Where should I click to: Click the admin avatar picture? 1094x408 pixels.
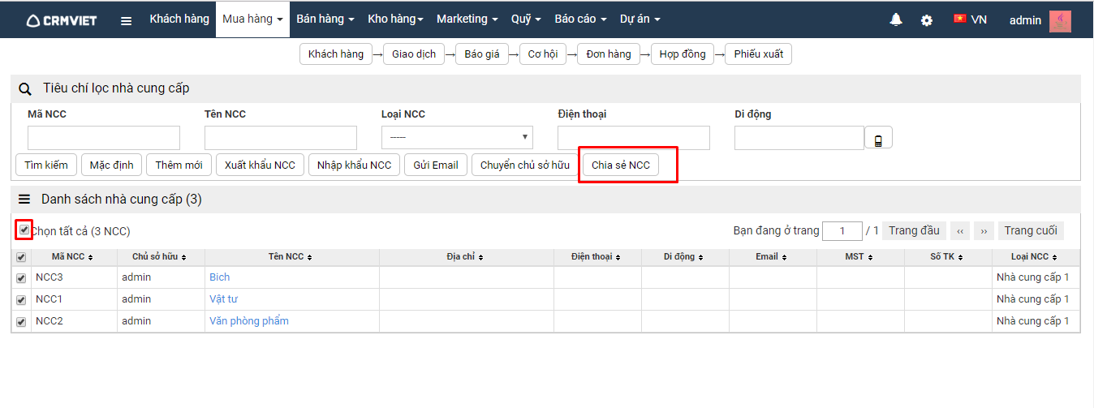point(1060,20)
